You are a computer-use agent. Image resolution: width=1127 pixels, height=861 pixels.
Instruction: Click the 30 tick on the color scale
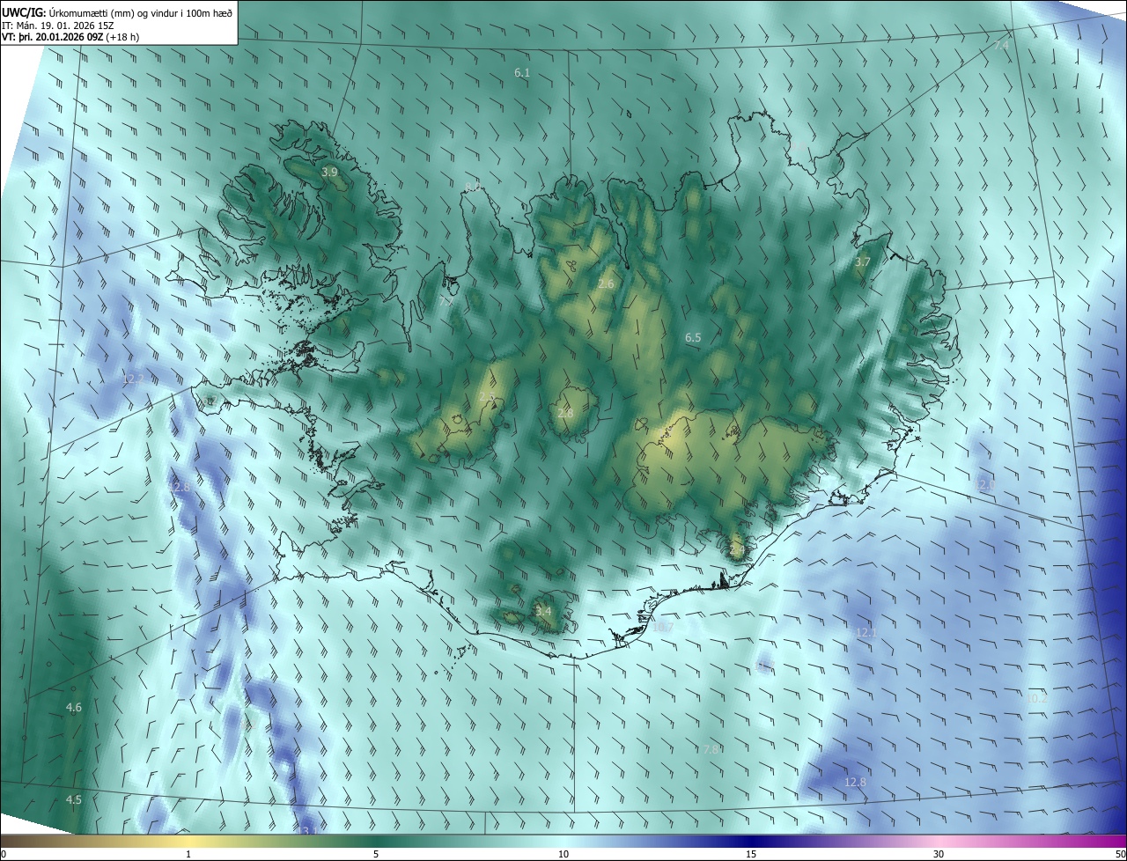click(x=939, y=854)
